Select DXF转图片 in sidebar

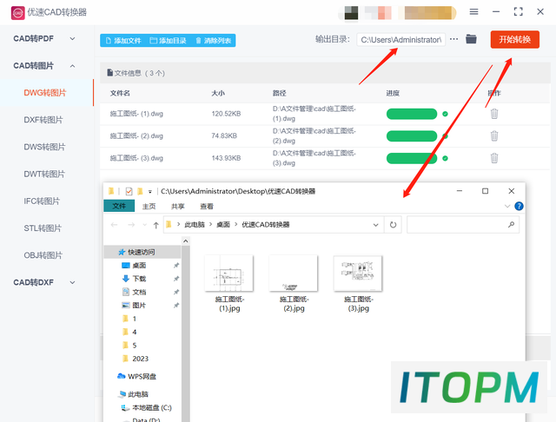(x=43, y=120)
